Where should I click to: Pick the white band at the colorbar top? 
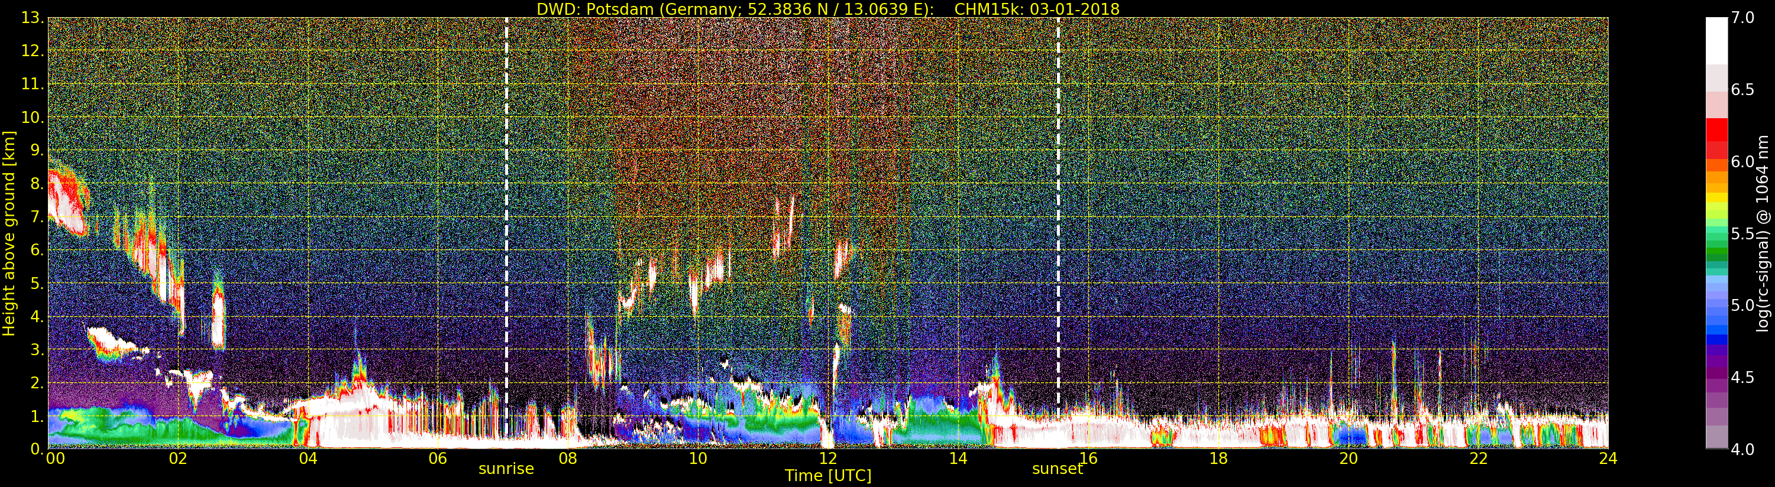(x=1716, y=41)
